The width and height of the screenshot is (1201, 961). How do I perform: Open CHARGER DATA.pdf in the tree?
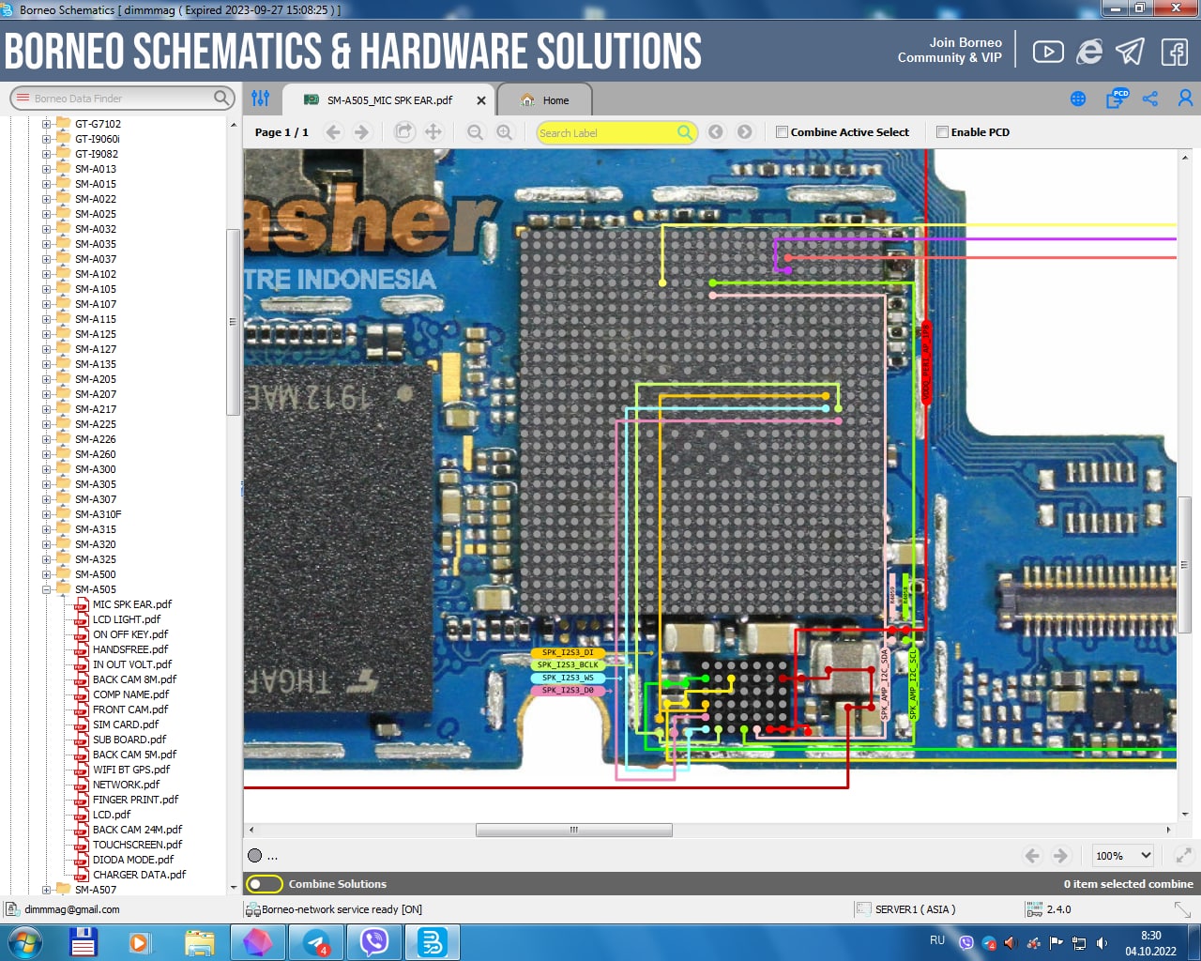tap(139, 875)
